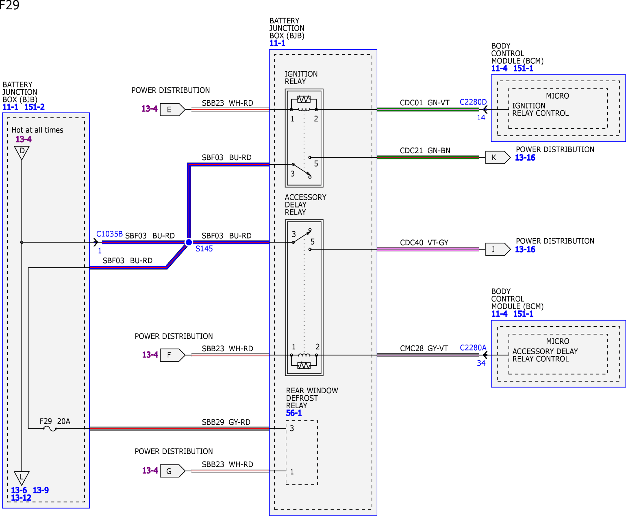This screenshot has width=626, height=516.
Task: Click the CDC01 GN-VT wire segment
Action: [x=428, y=109]
